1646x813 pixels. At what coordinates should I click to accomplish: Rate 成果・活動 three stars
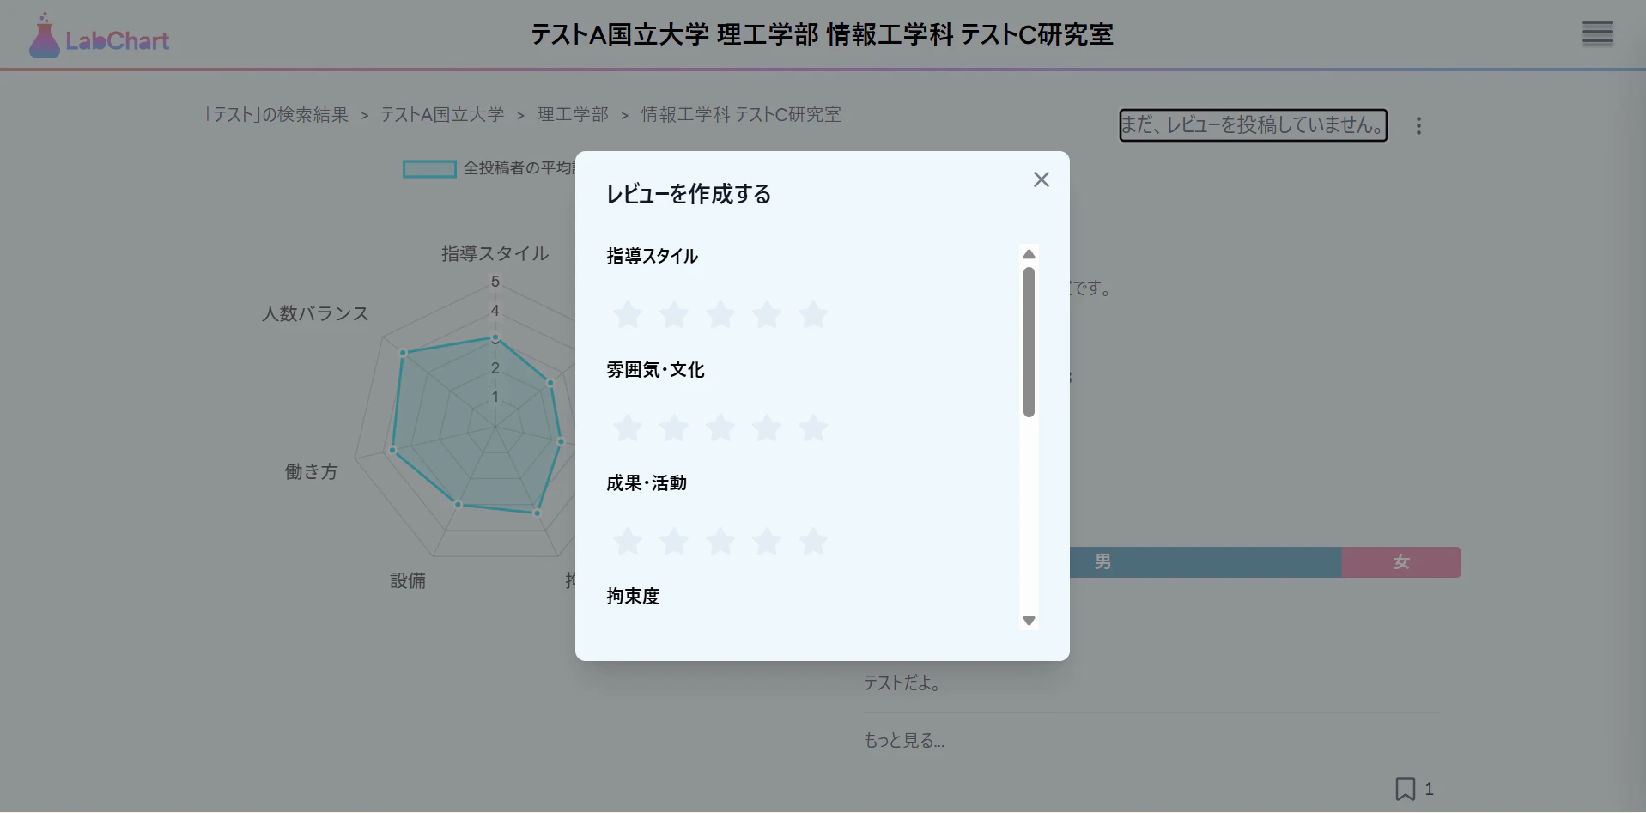point(720,541)
